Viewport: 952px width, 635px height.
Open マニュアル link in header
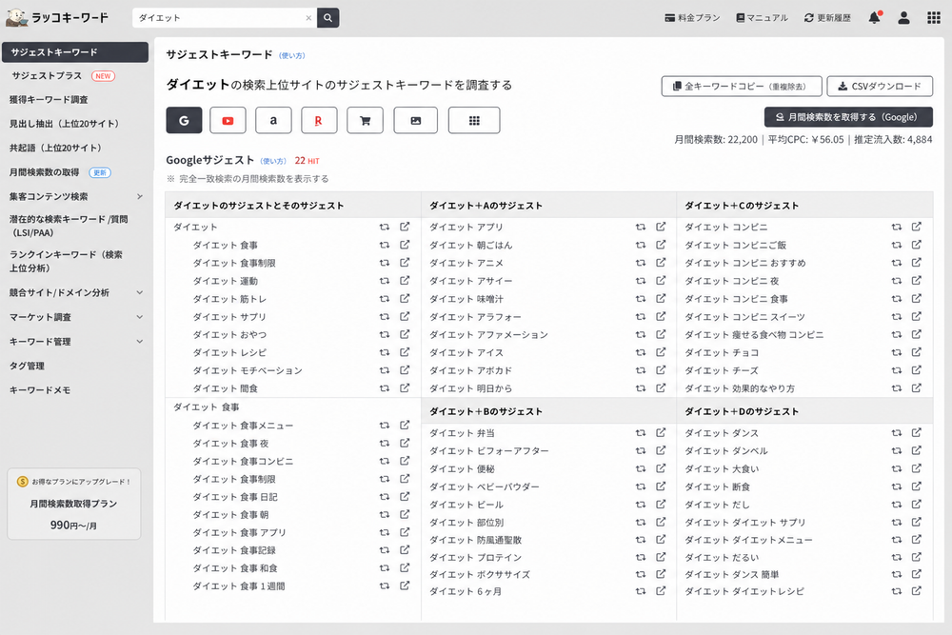762,18
